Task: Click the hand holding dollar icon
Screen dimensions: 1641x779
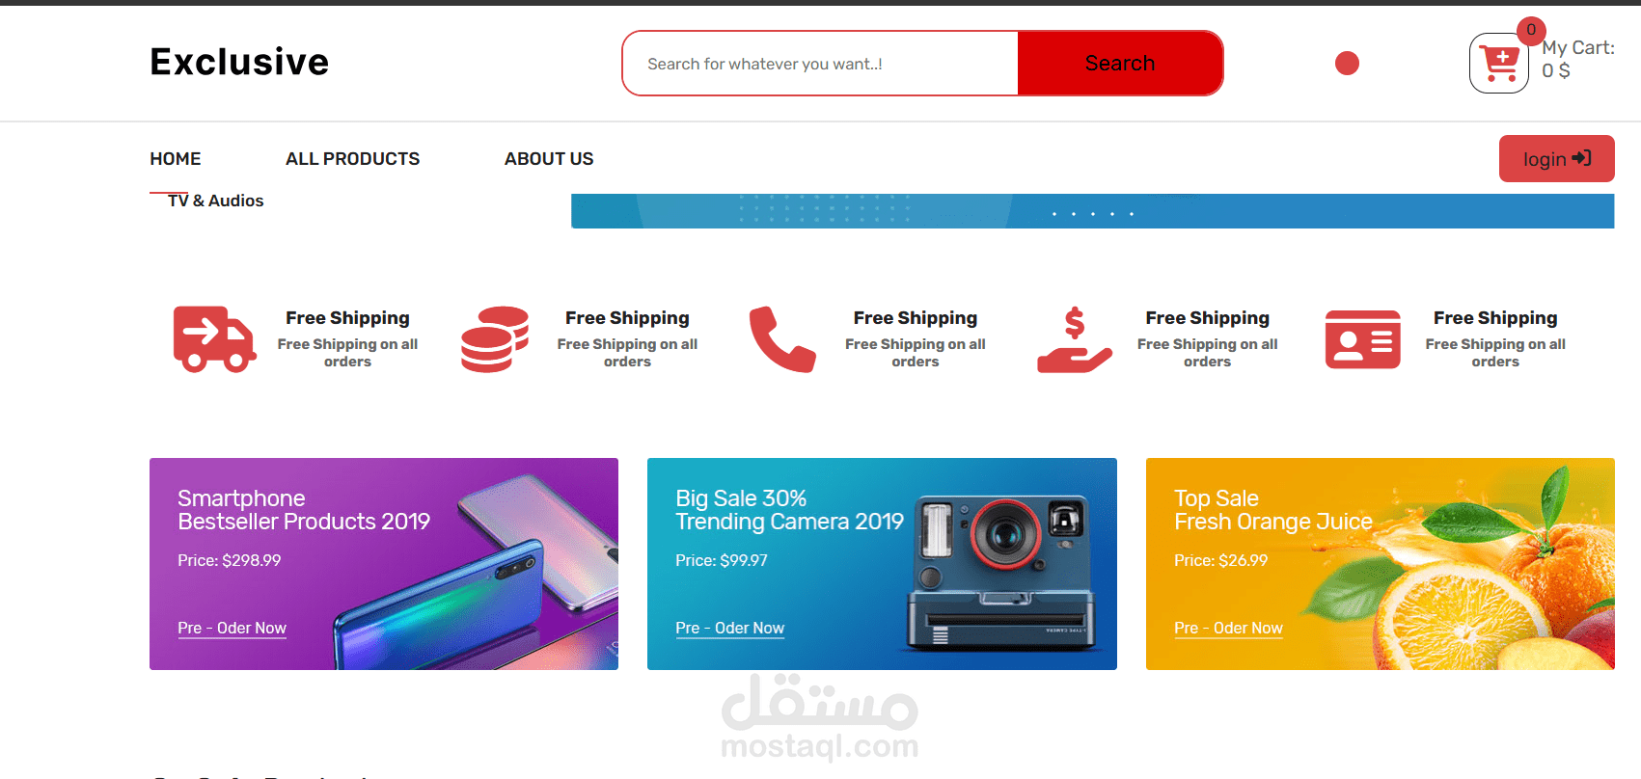Action: 1074,339
